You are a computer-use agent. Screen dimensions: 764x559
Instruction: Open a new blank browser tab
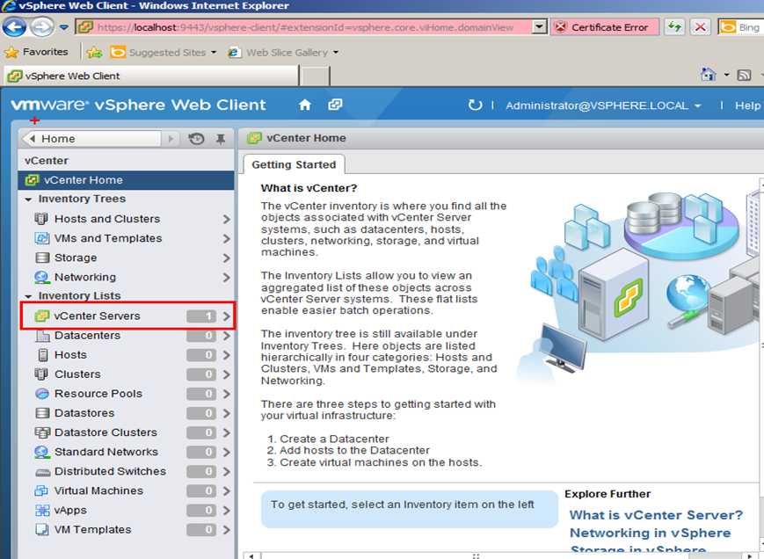(316, 76)
